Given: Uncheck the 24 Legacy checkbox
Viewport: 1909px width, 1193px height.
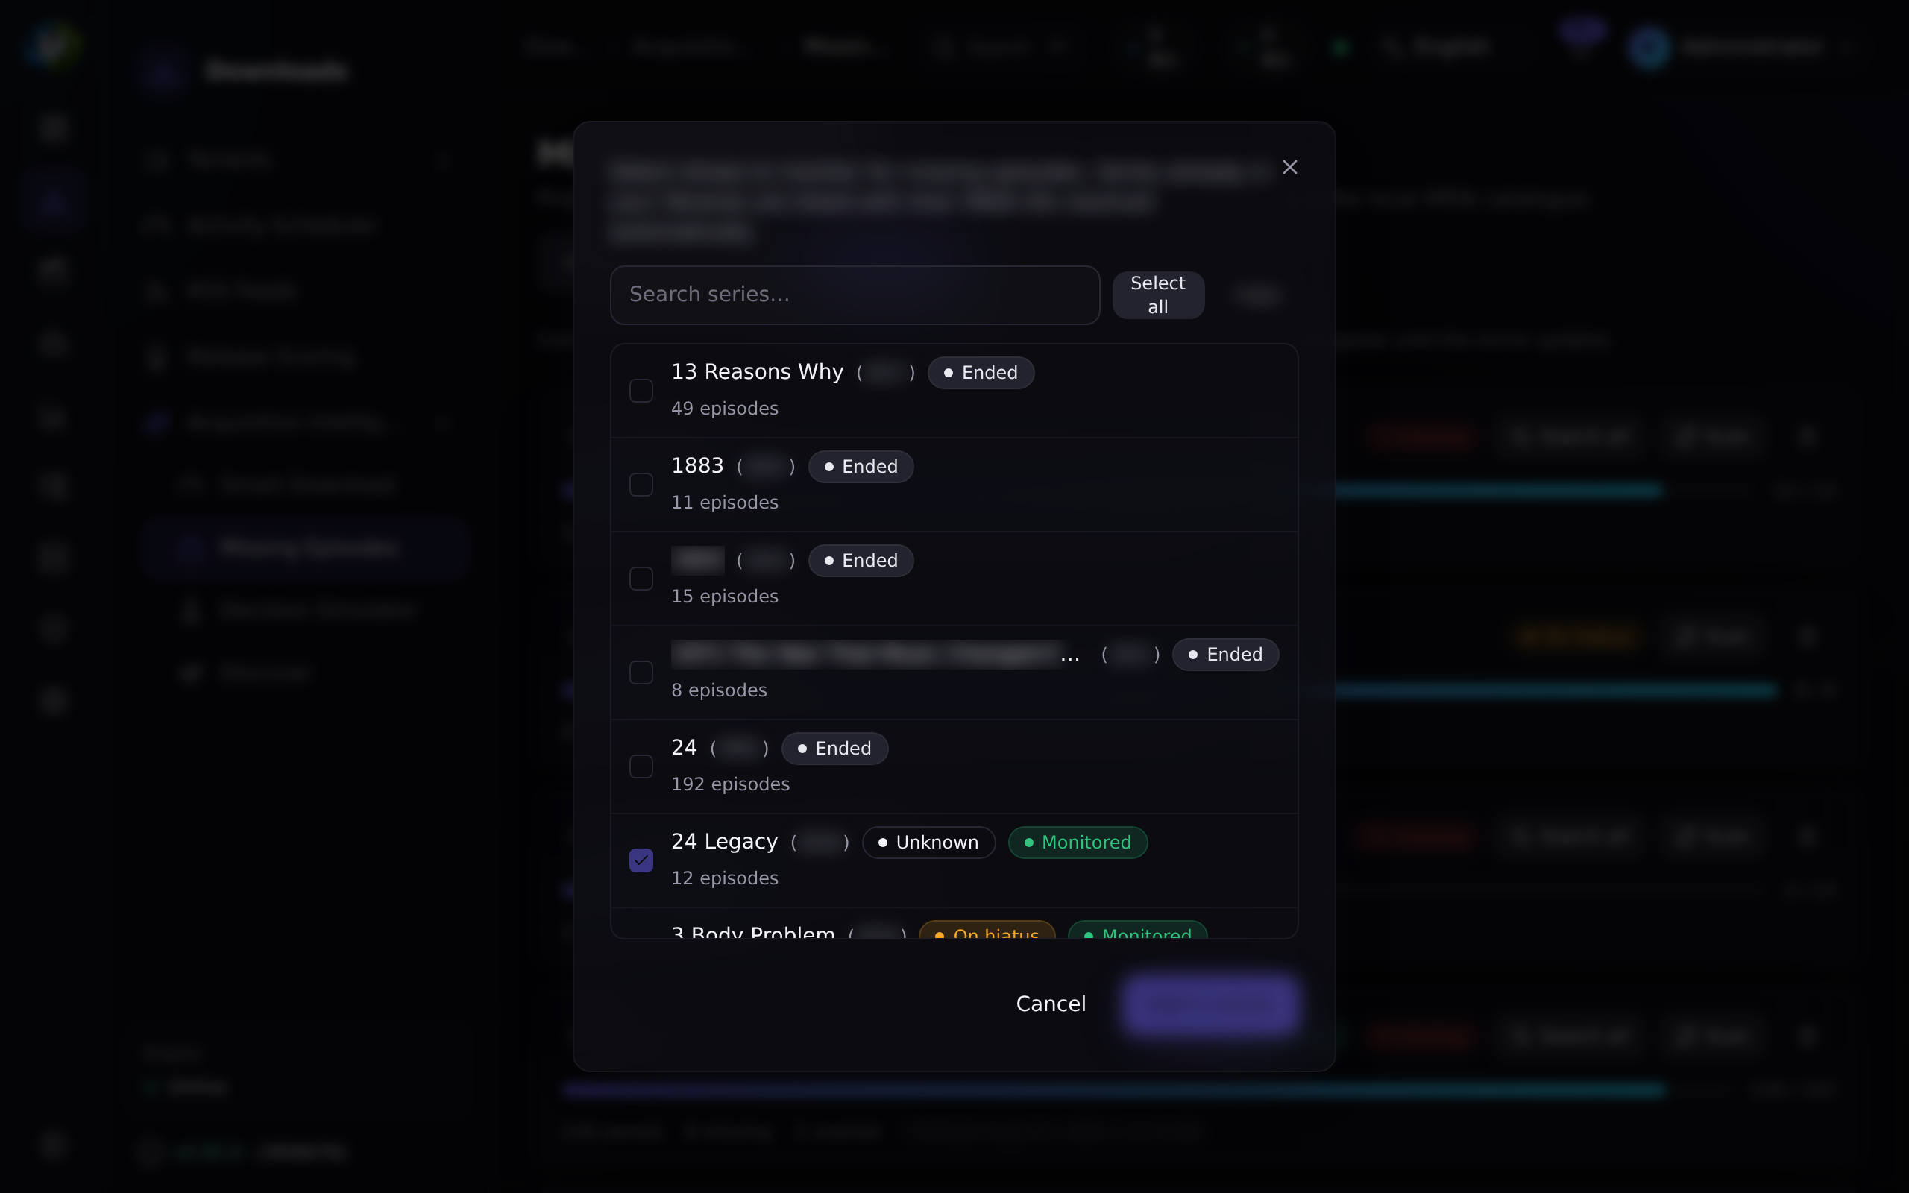Looking at the screenshot, I should coord(641,860).
